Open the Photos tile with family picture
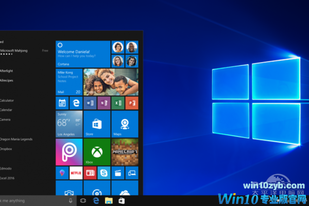Viewport: 309px width, 206px height. (111, 82)
